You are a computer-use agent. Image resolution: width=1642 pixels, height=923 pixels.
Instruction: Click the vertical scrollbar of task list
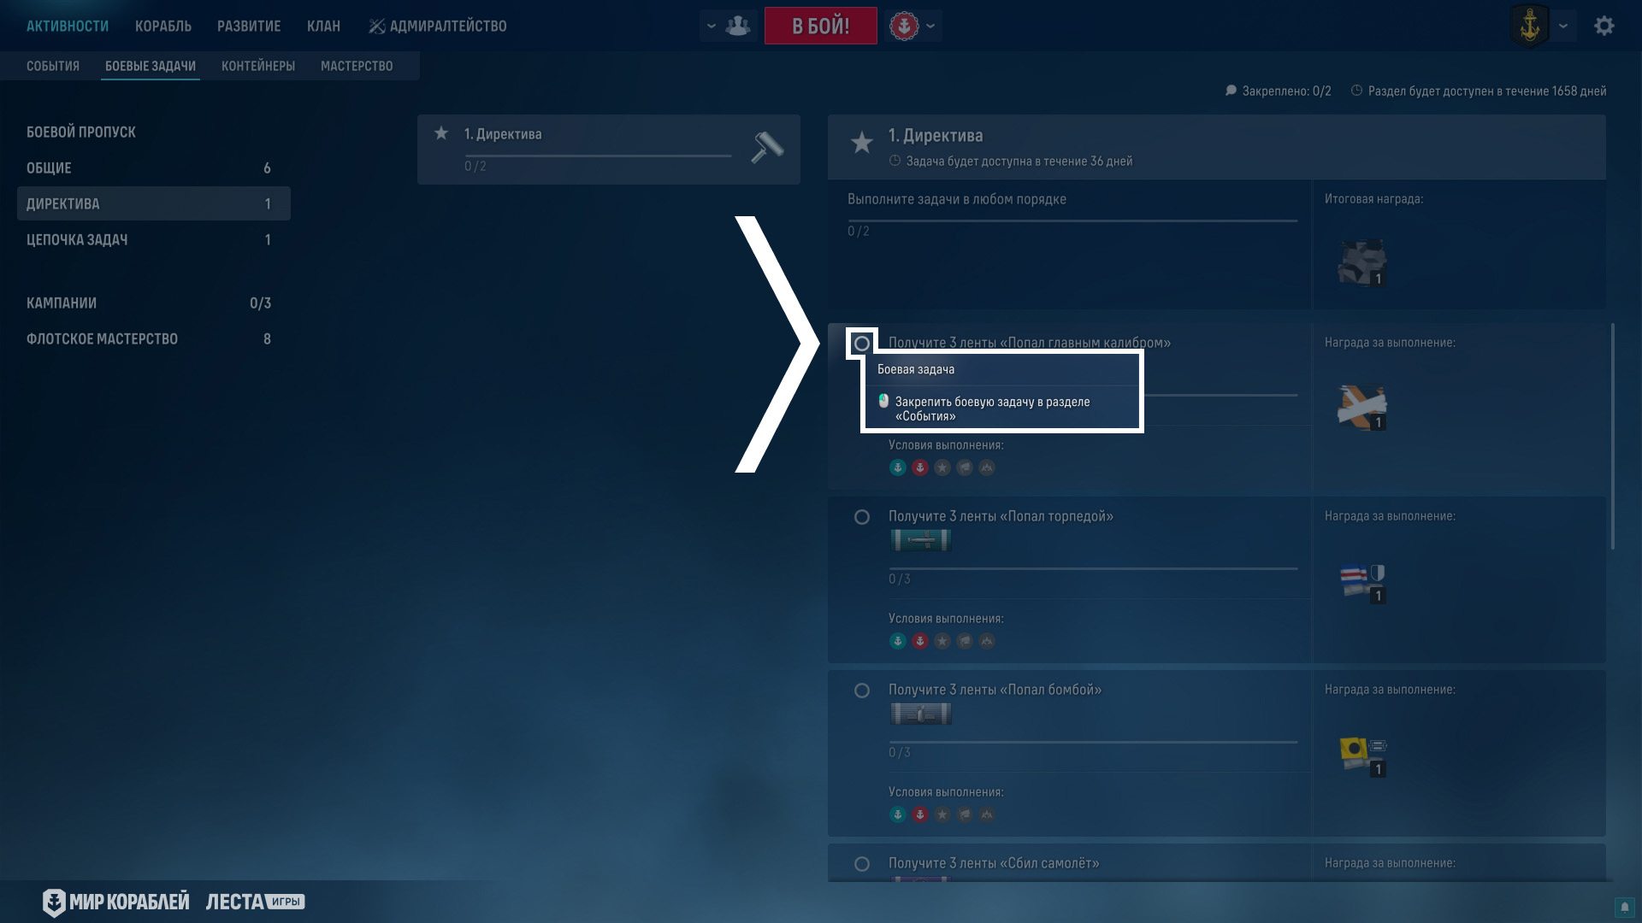(x=1613, y=436)
